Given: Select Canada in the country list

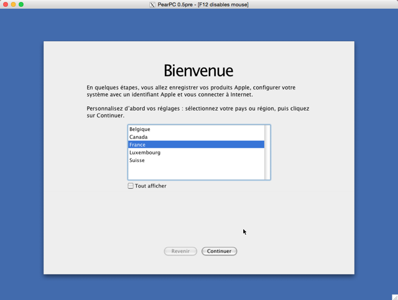Looking at the screenshot, I should 196,137.
